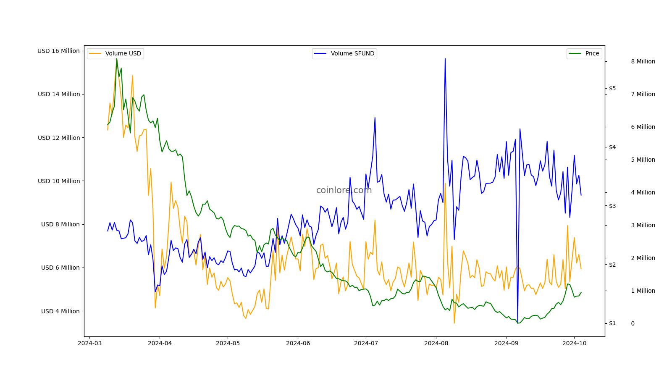
Task: Click the green Price legend line
Action: pos(575,53)
